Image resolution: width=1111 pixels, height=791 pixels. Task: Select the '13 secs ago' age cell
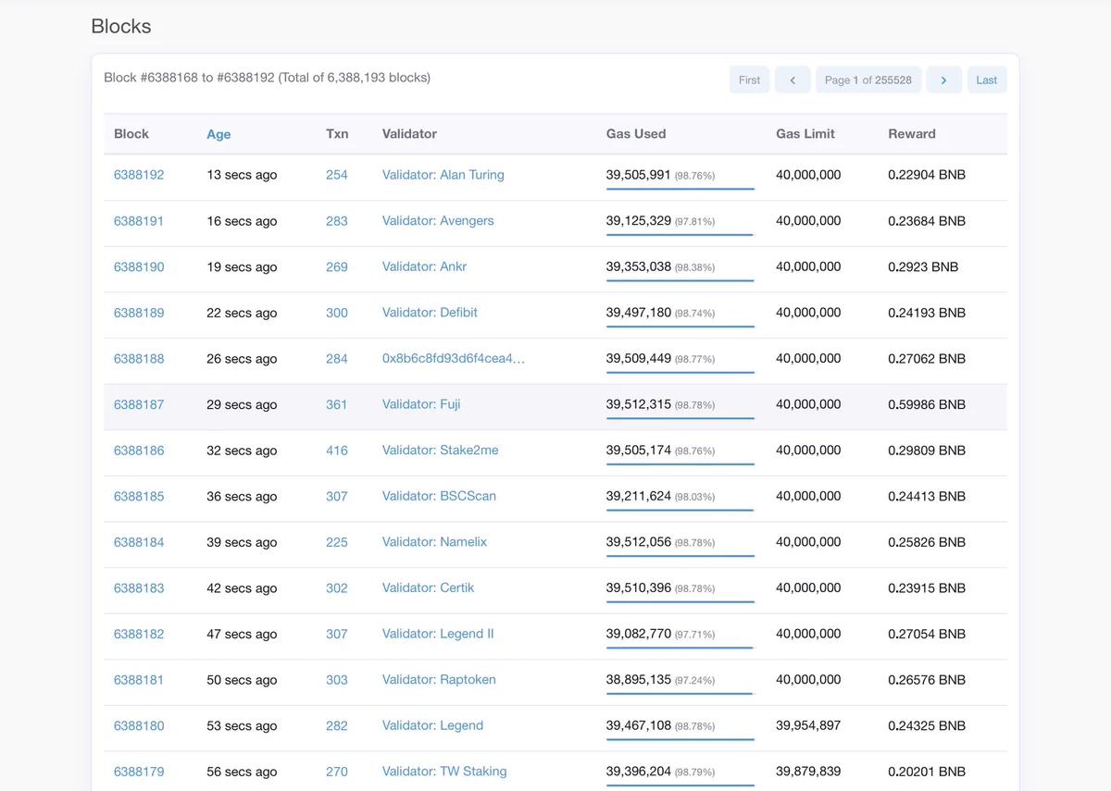(x=242, y=175)
